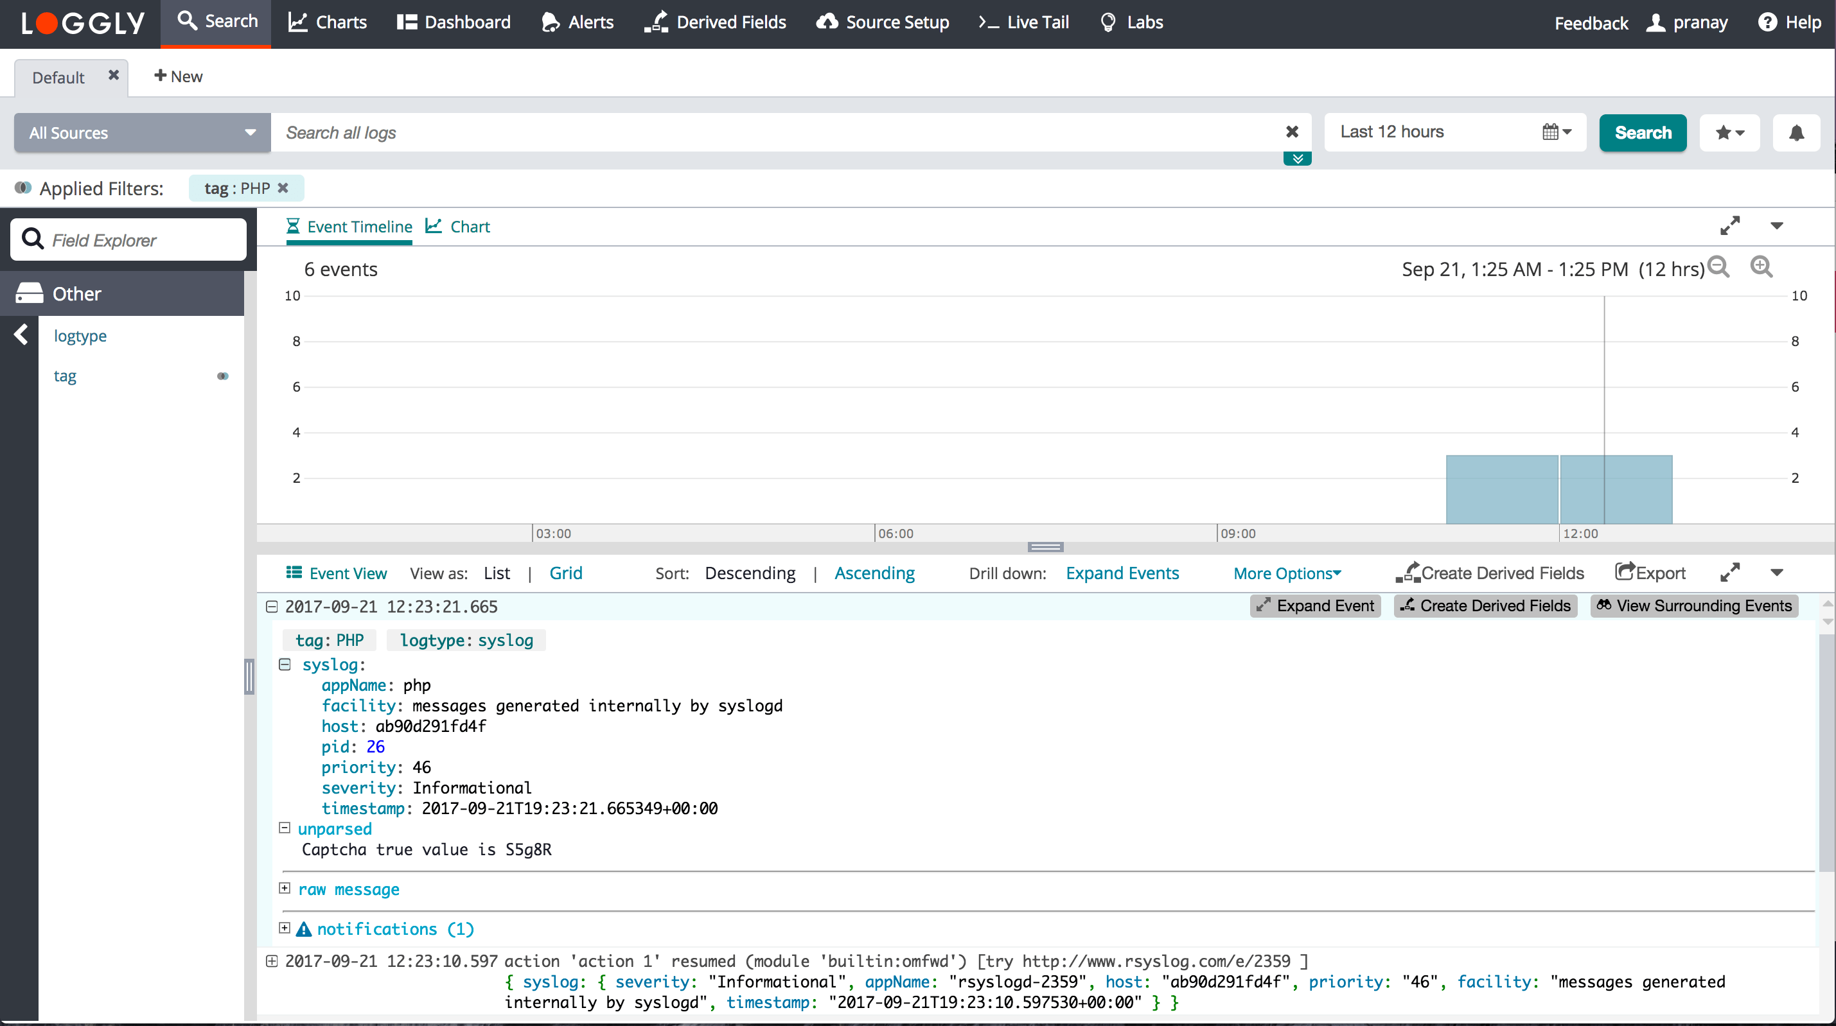Click the Expand Events drill-down button

pos(1121,573)
